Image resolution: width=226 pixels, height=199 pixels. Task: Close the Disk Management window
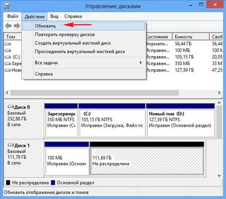(215, 5)
